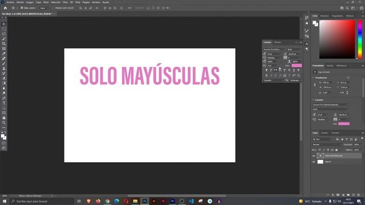Screen dimensions: 365x205
Task: Open the Imagen menu
Action: click(30, 2)
